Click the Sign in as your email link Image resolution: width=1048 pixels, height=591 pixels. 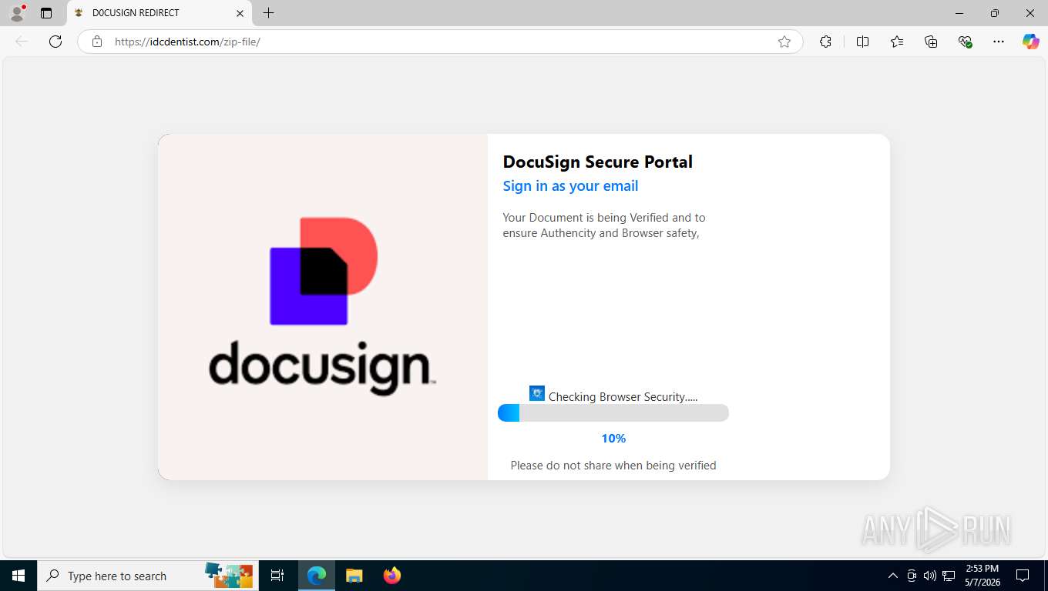[x=570, y=185]
